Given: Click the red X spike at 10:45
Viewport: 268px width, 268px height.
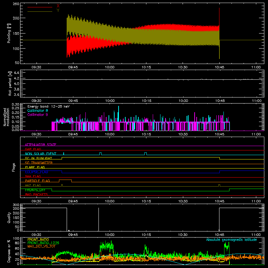Looking at the screenshot, I should [219, 16].
